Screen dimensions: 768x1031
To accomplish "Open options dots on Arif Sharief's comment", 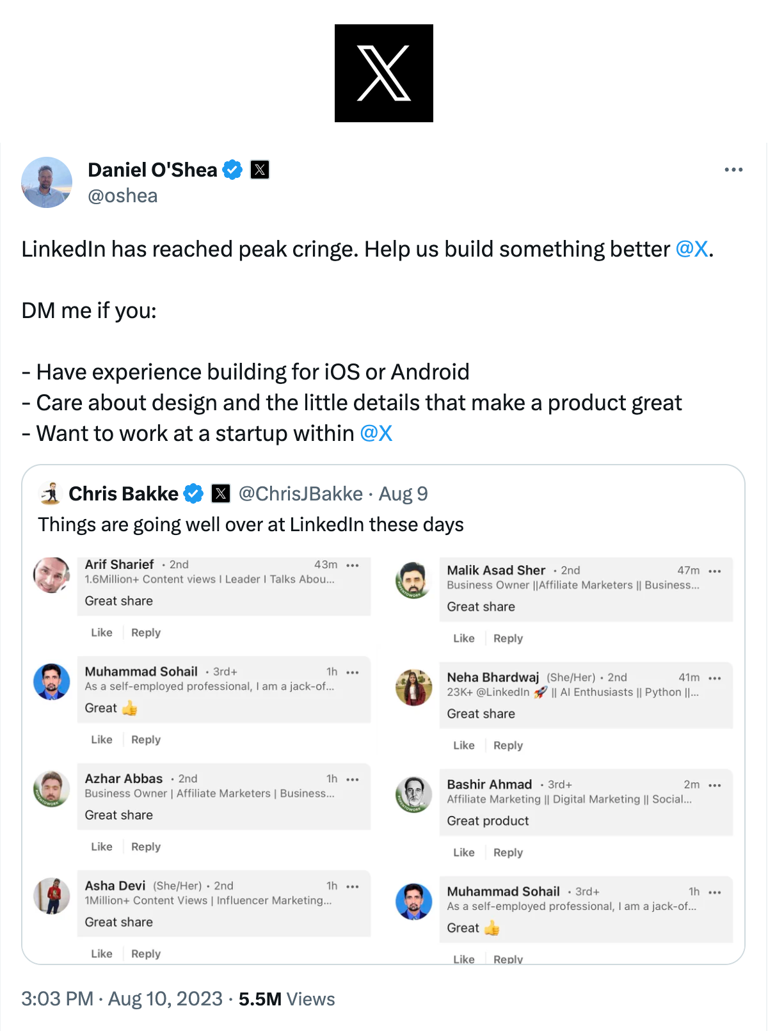I will pyautogui.click(x=353, y=565).
